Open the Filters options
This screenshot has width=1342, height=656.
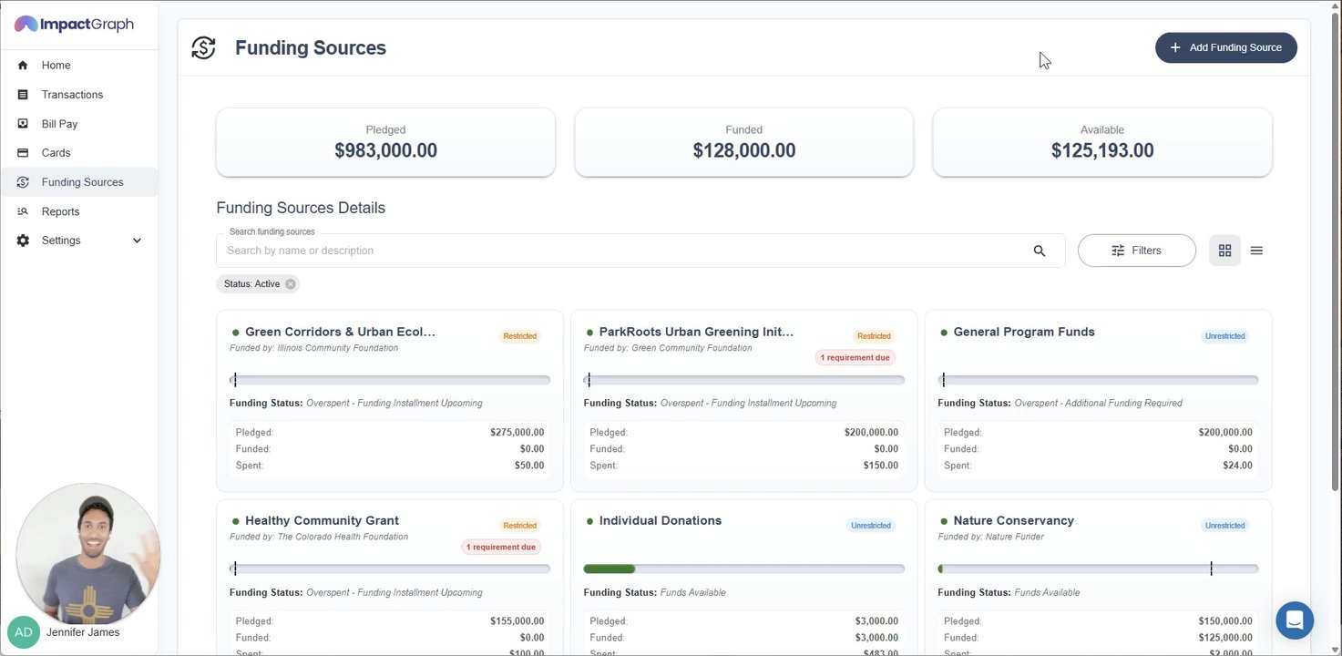click(1136, 251)
